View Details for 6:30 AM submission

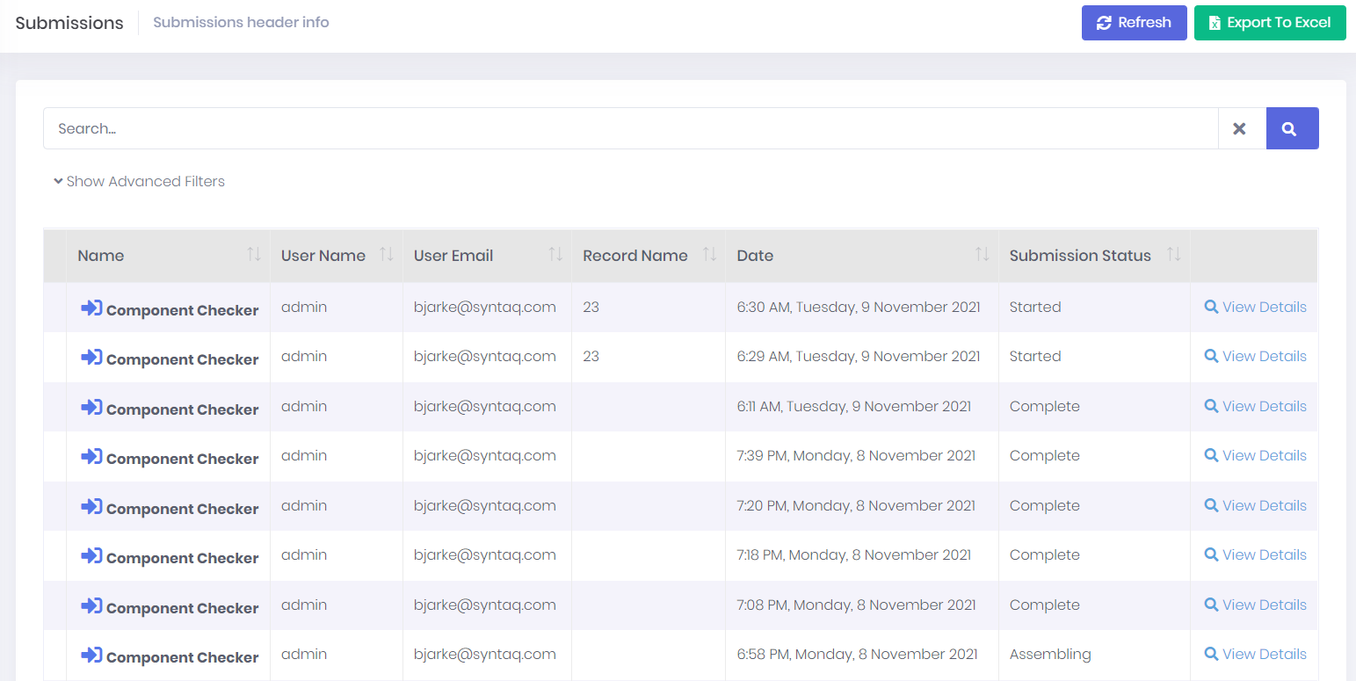click(1255, 307)
